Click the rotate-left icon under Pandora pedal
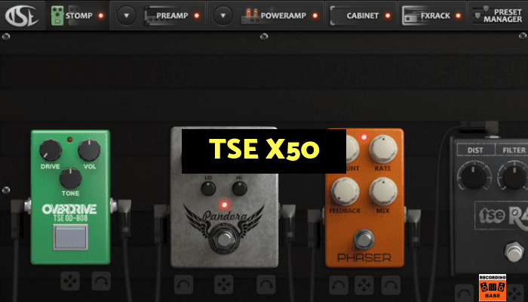528x302 pixels. 183,285
